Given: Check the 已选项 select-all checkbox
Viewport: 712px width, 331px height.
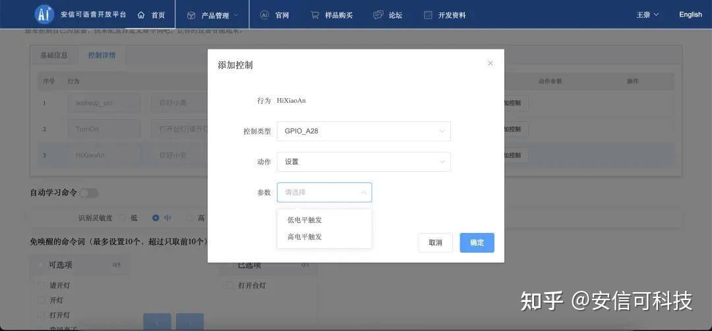Looking at the screenshot, I should (x=230, y=265).
